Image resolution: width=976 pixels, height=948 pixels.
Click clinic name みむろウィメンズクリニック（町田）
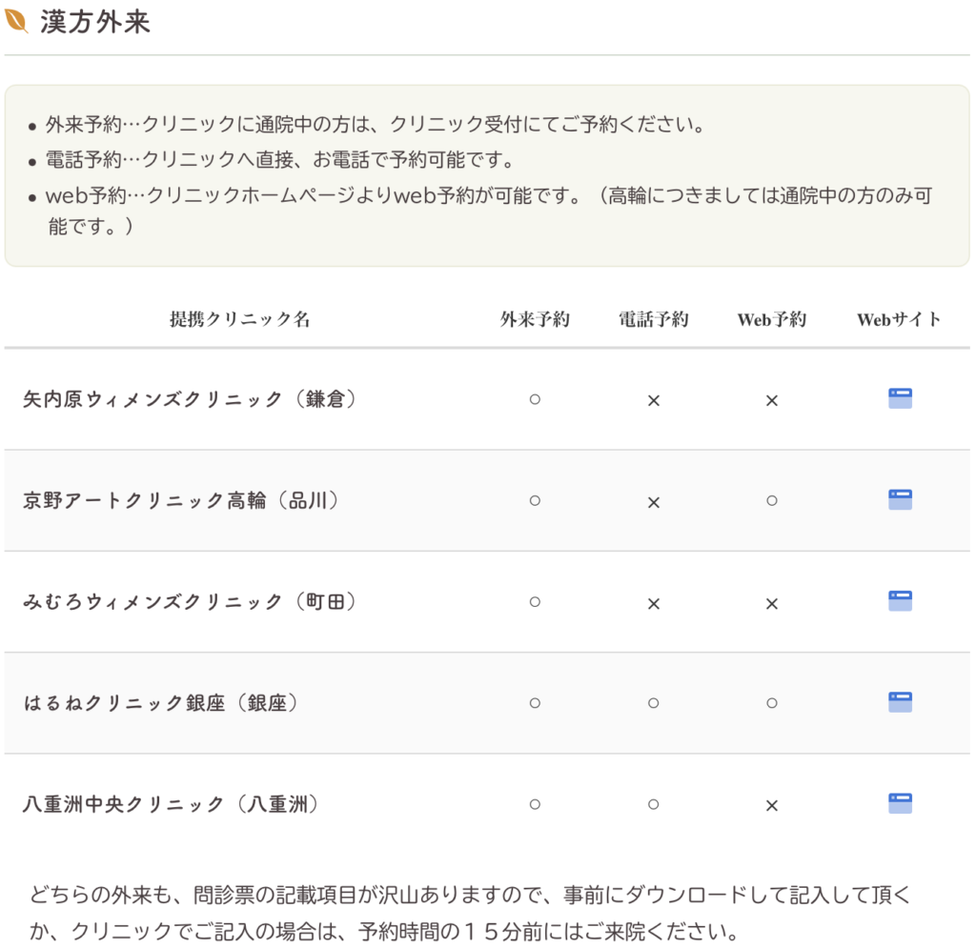pyautogui.click(x=190, y=602)
